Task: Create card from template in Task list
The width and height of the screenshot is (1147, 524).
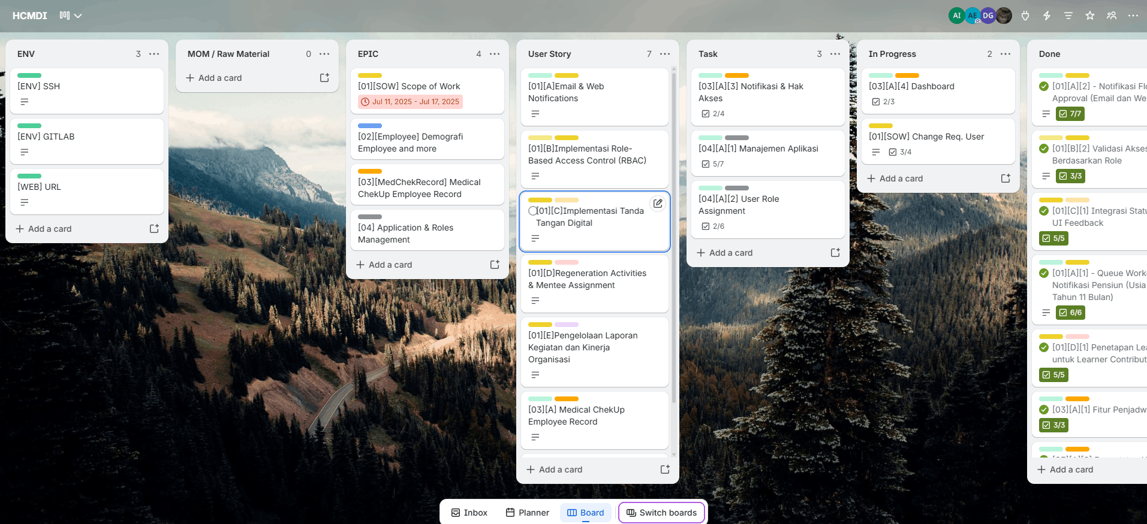Action: pos(835,253)
